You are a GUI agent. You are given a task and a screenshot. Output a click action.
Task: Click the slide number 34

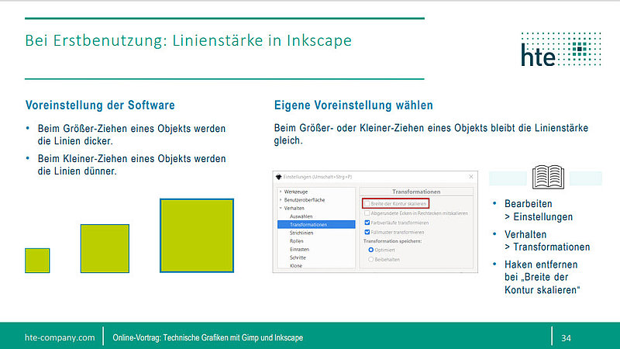click(x=567, y=338)
